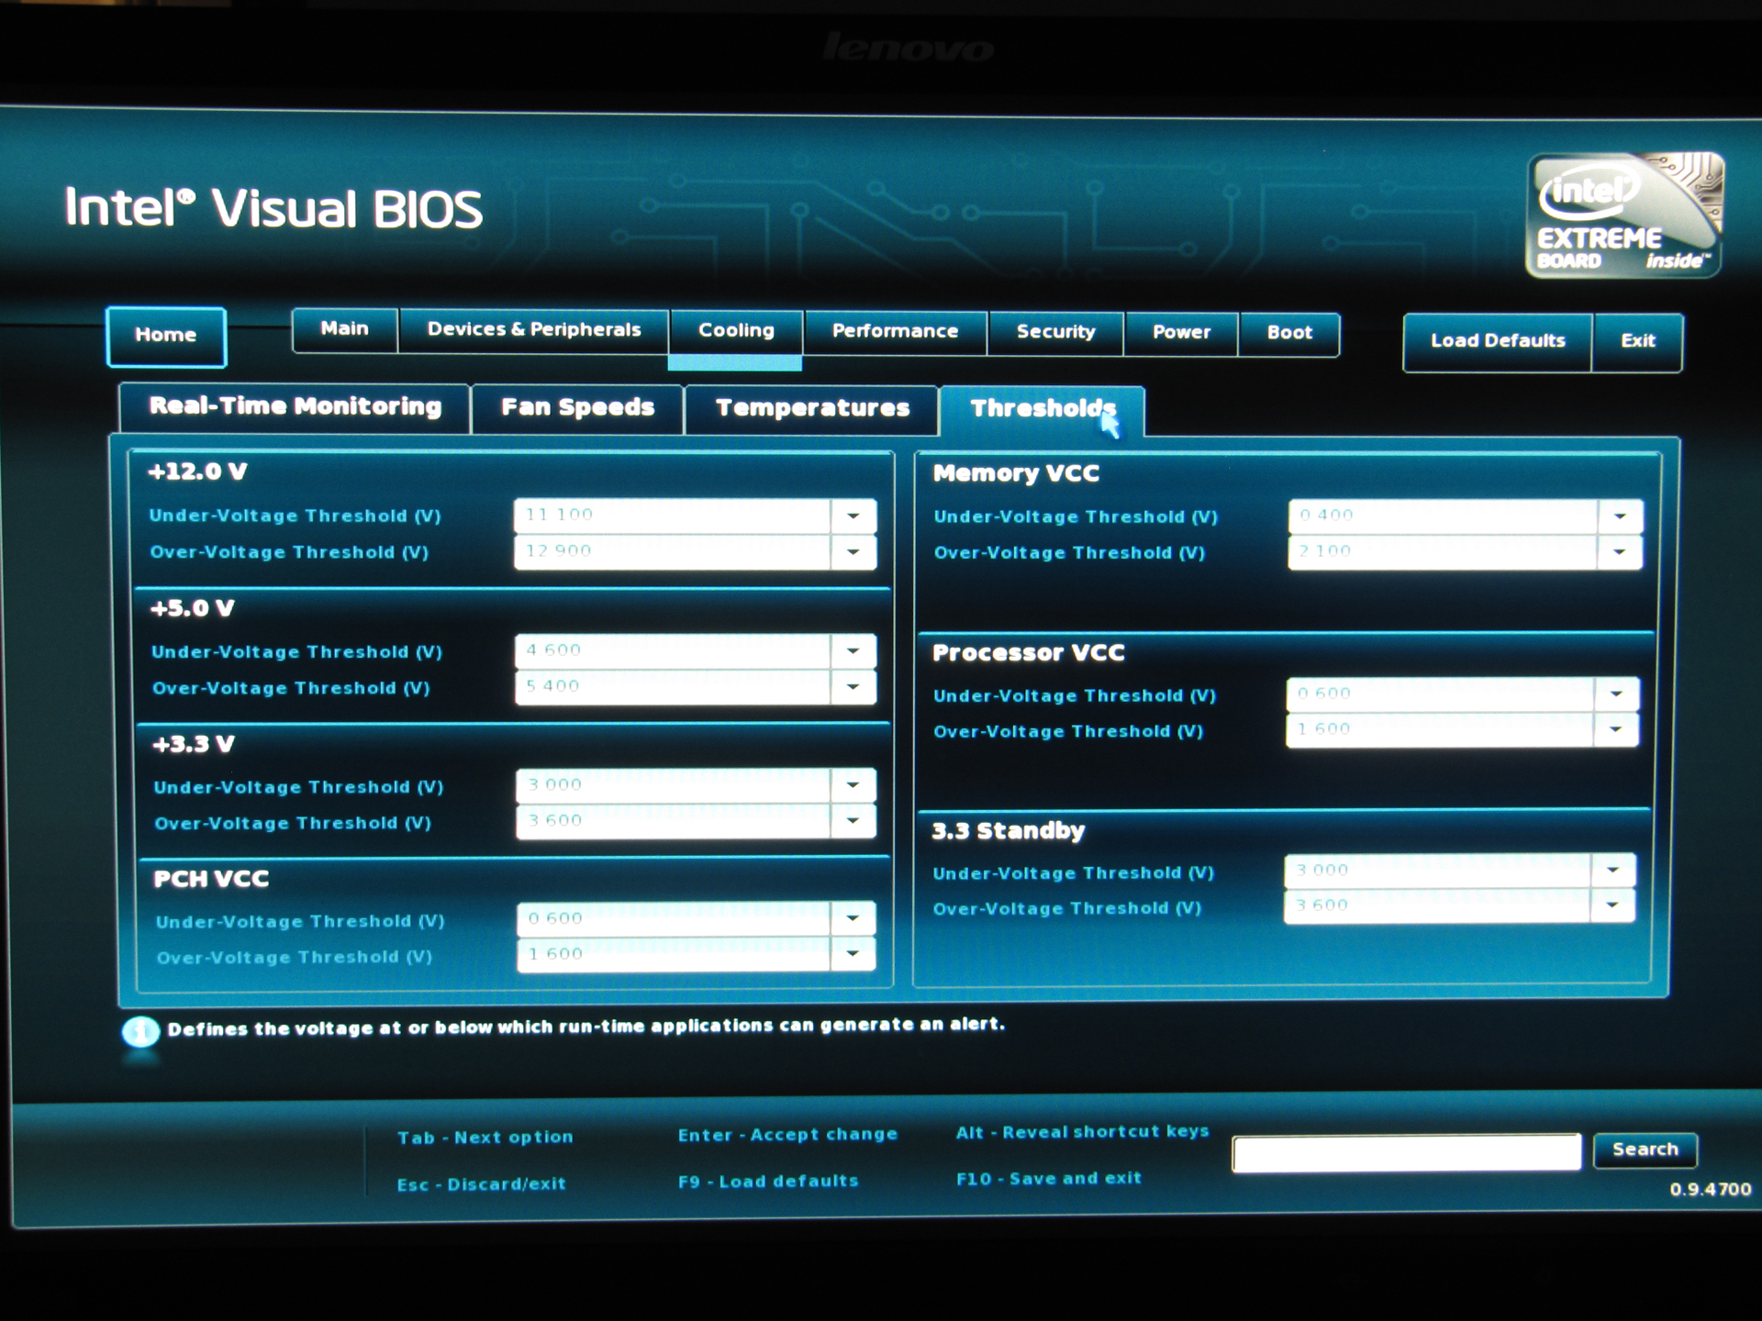Click the Exit button

[1638, 342]
